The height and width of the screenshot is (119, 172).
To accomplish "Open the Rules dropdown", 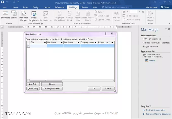I will coord(99,12).
